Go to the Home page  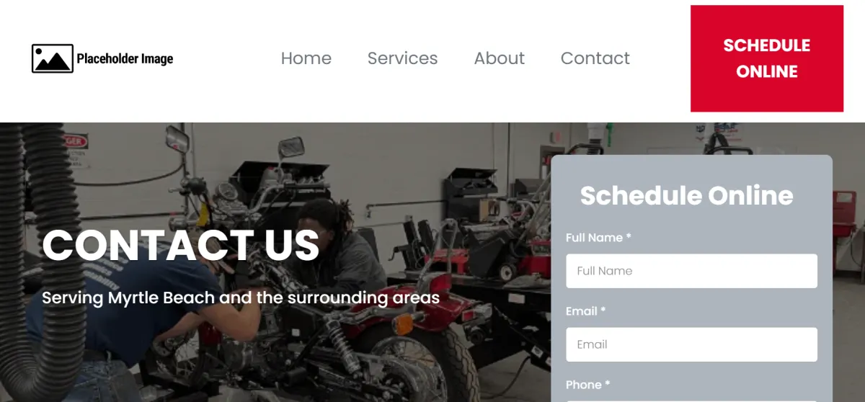(306, 58)
